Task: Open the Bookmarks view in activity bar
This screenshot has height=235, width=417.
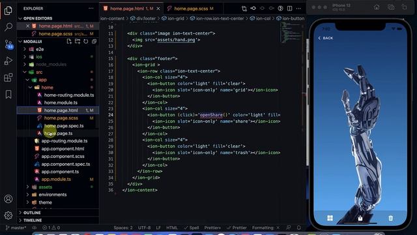Action: click(x=8, y=94)
